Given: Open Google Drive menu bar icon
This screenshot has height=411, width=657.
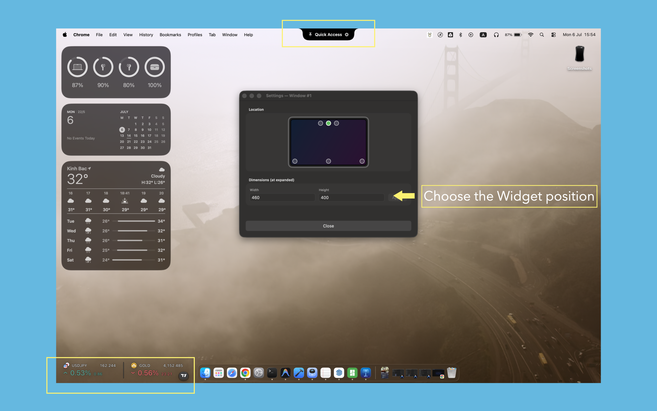Looking at the screenshot, I should point(450,35).
